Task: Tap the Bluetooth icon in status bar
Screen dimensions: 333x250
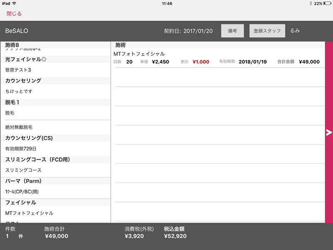Action: (x=310, y=3)
